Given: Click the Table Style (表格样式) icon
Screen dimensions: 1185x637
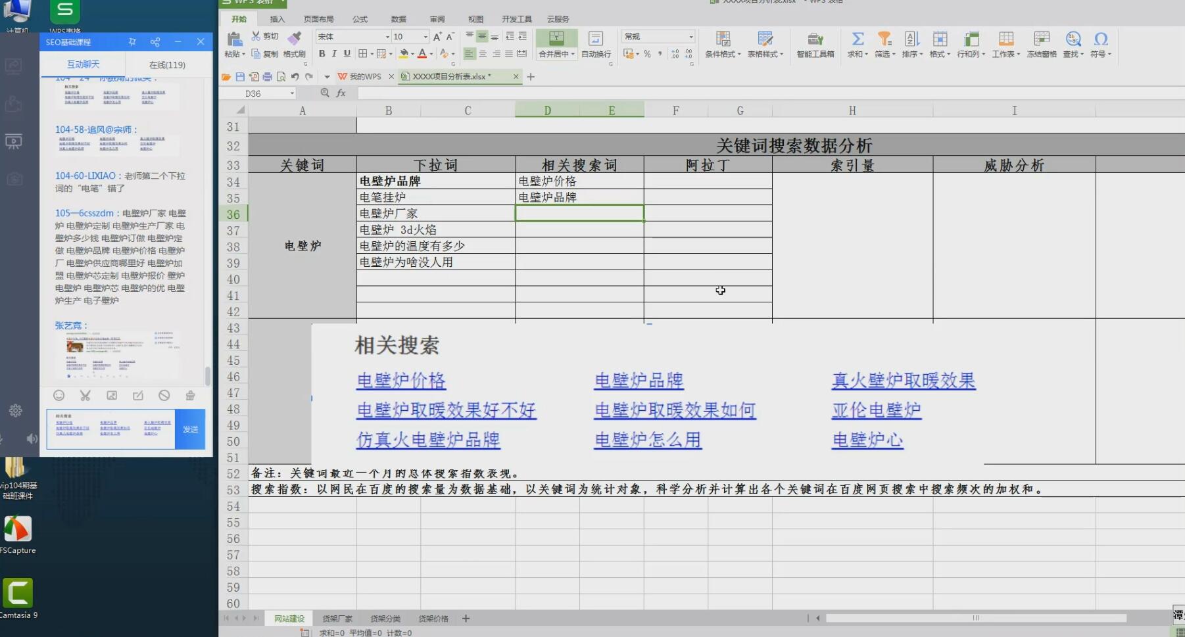Looking at the screenshot, I should (x=765, y=39).
